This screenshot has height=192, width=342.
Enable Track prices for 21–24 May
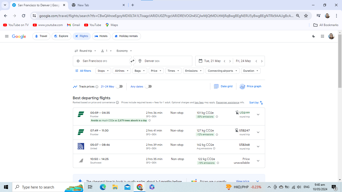[119, 86]
